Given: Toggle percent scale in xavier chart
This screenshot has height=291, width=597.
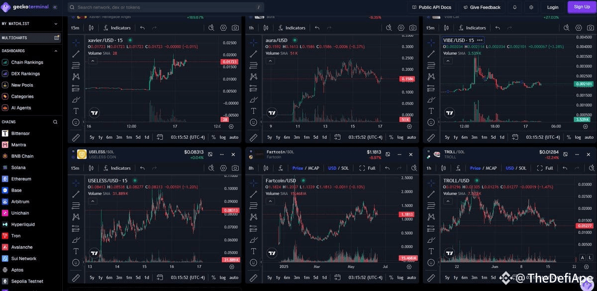Looking at the screenshot, I should [213, 137].
